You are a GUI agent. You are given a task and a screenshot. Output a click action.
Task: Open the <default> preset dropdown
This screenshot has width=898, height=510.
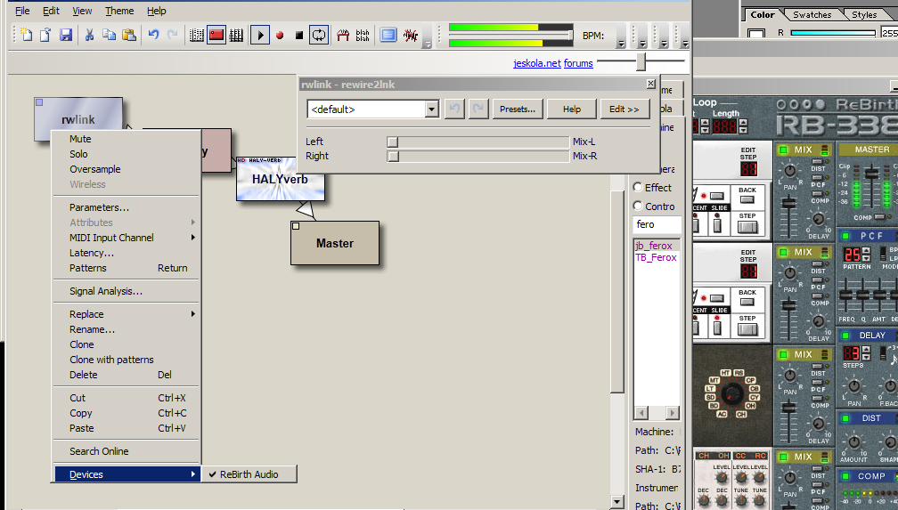pyautogui.click(x=432, y=109)
